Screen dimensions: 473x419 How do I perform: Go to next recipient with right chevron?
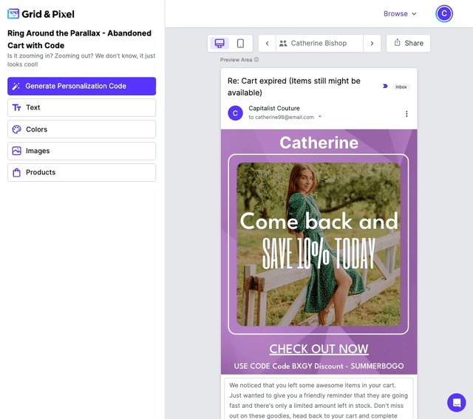pyautogui.click(x=372, y=43)
